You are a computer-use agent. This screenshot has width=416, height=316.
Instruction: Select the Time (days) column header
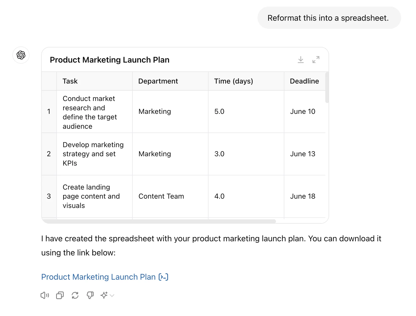(233, 81)
